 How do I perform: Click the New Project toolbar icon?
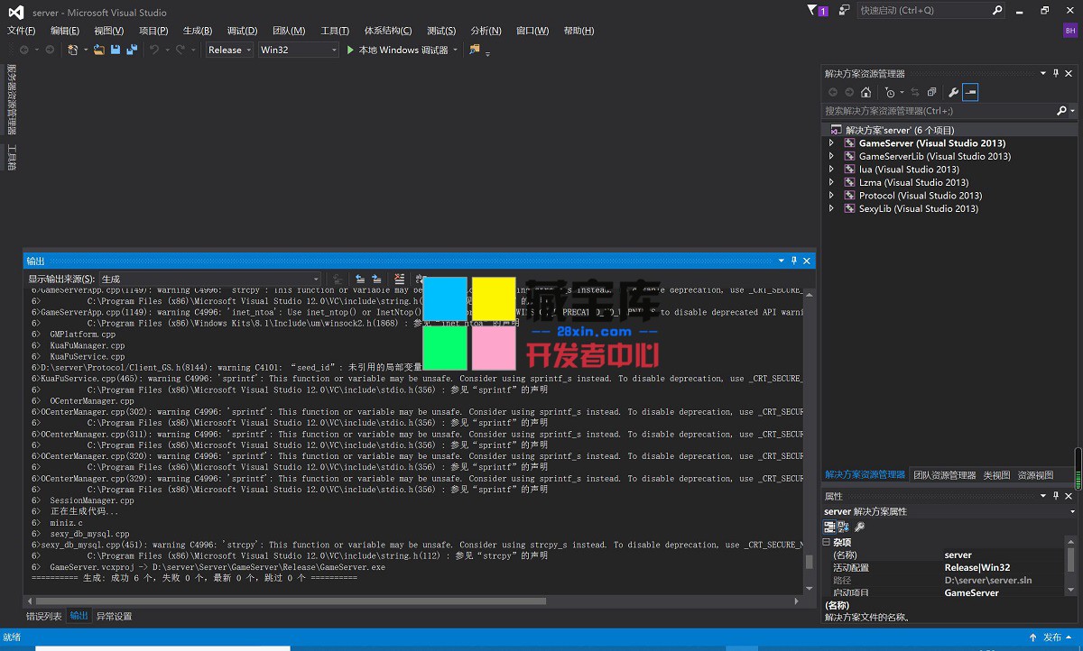coord(72,50)
